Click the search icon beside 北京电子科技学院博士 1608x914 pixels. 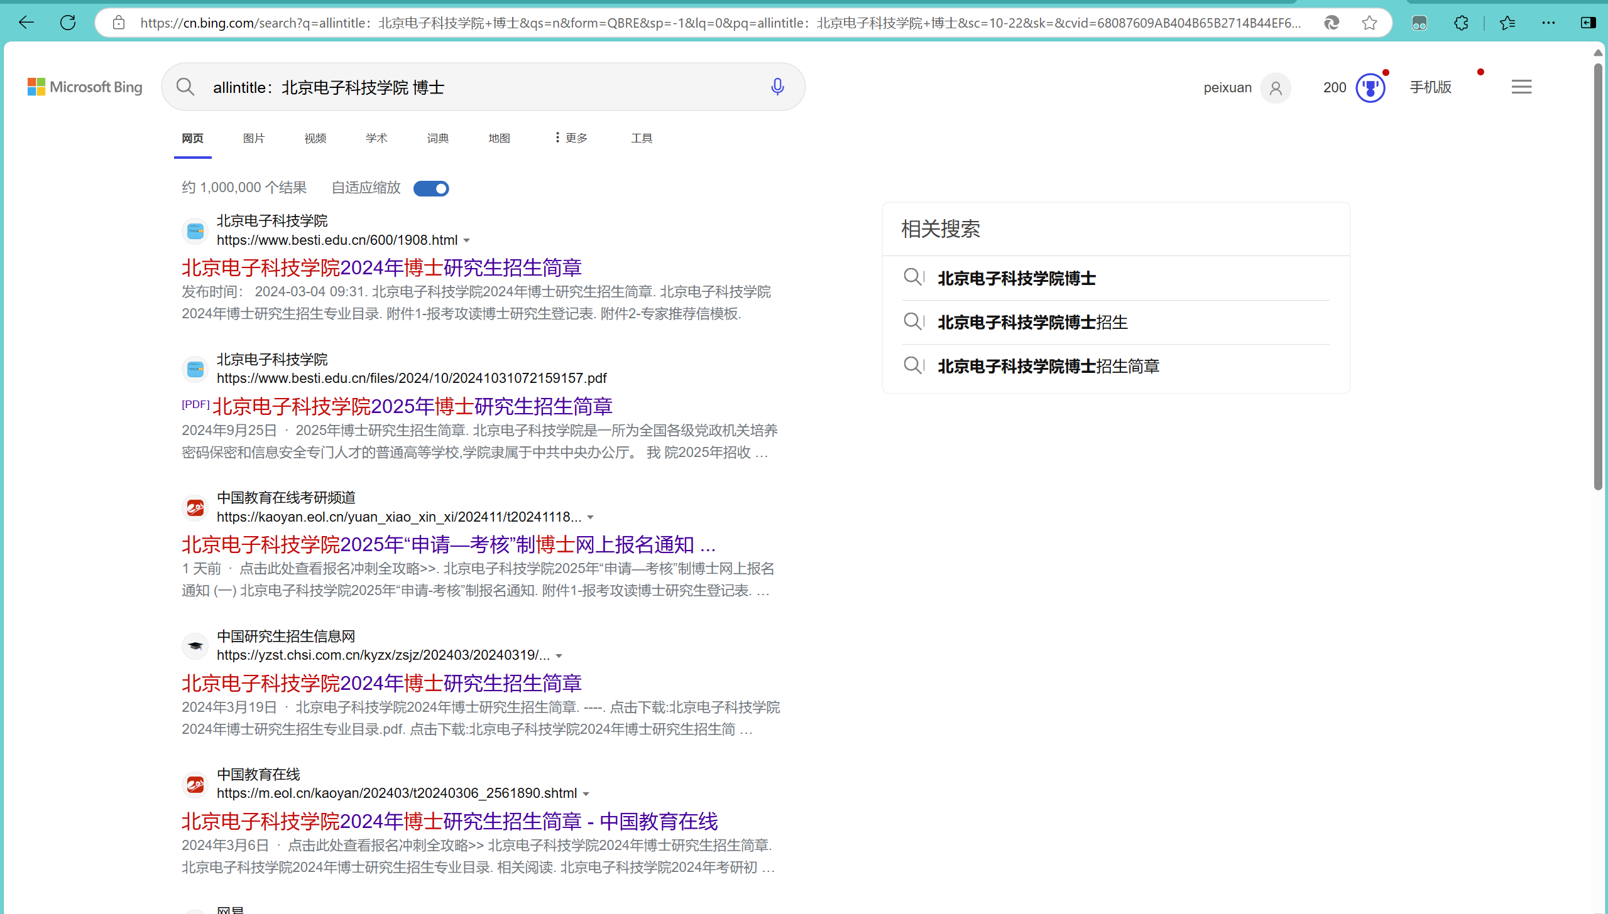[x=914, y=277]
